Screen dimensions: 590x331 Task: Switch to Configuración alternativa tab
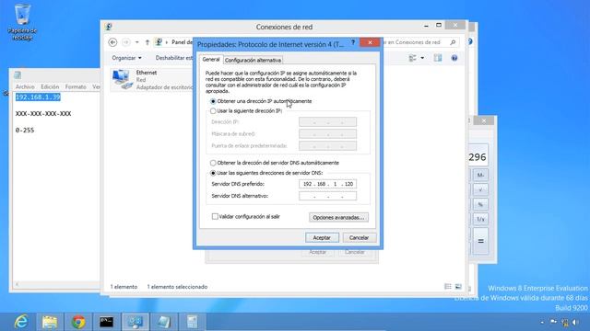[253, 60]
